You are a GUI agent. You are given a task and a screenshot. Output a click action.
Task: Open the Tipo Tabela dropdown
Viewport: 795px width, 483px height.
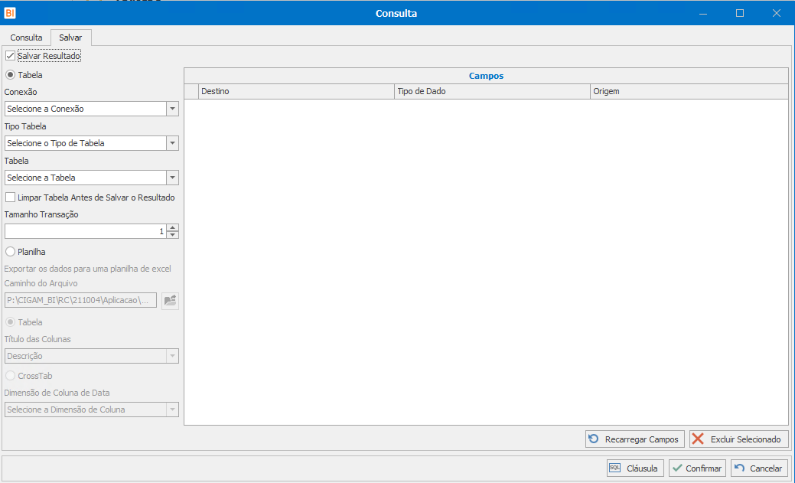[172, 143]
